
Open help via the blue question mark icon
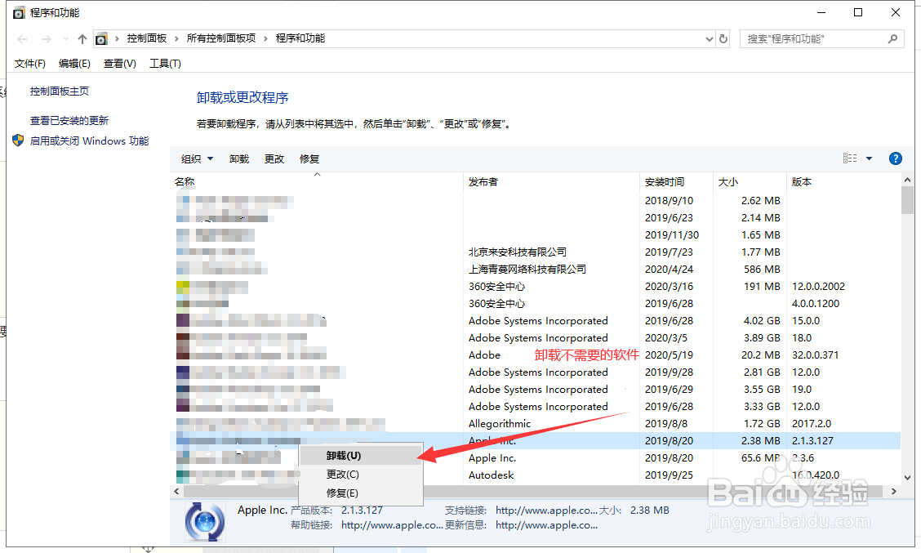(x=895, y=158)
